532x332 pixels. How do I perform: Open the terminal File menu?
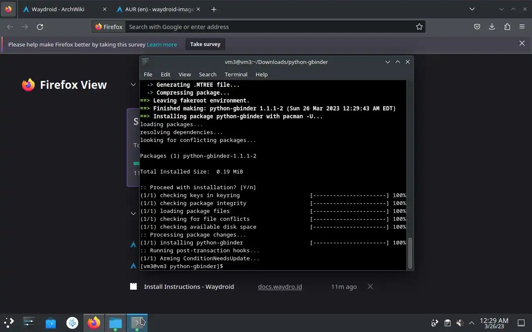pos(148,74)
